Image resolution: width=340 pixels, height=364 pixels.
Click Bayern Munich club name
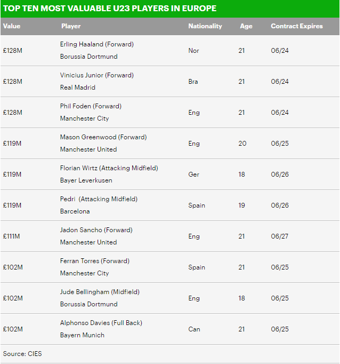click(82, 335)
